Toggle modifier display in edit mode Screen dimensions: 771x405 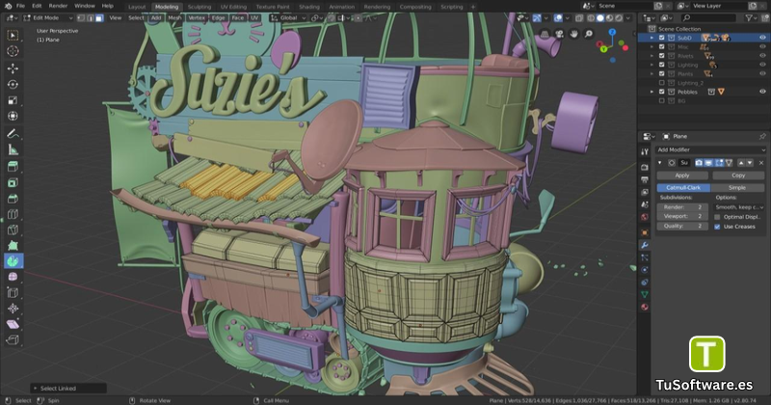pos(718,163)
